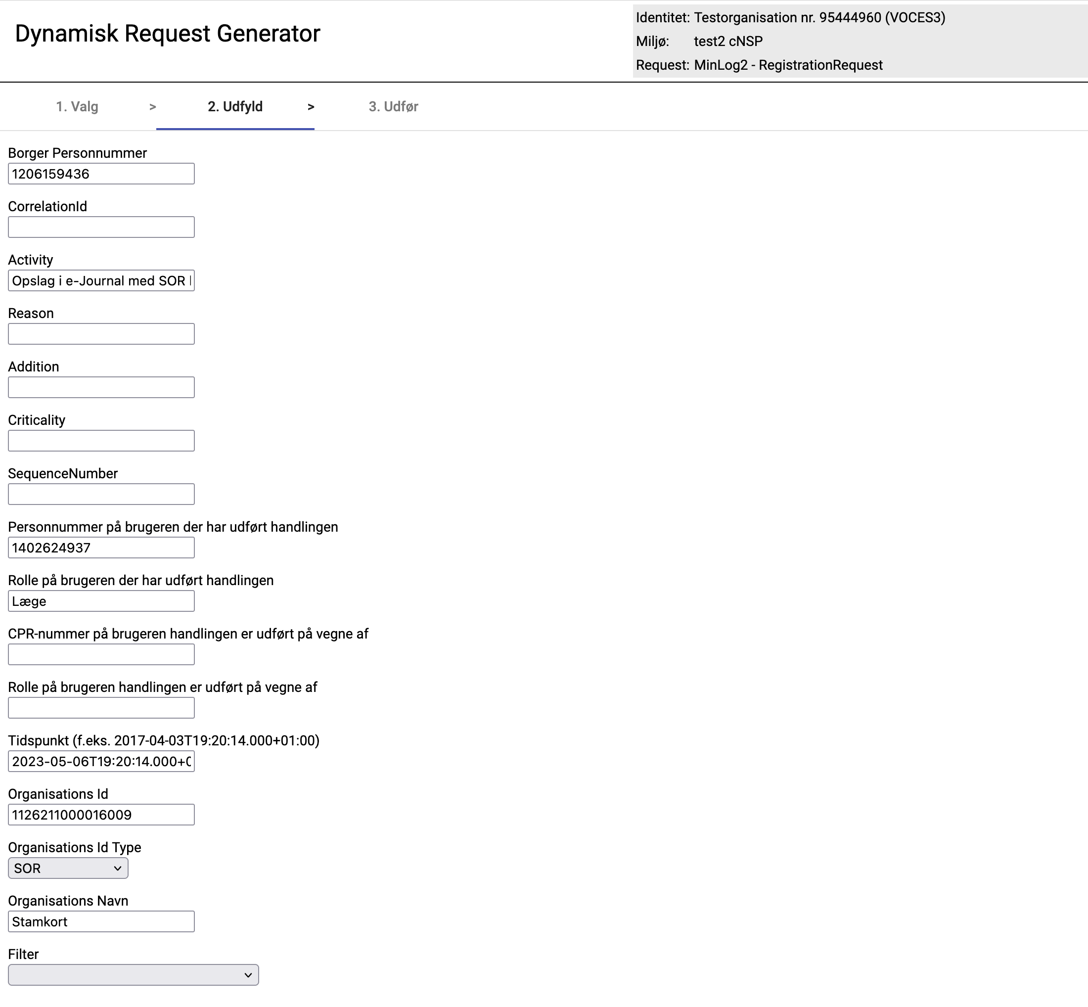Click the SequenceNumber field
Screen dimensions: 1088x1007
pos(101,494)
